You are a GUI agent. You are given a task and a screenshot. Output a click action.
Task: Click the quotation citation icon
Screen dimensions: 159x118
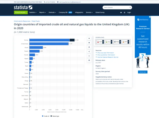[x=89, y=56]
